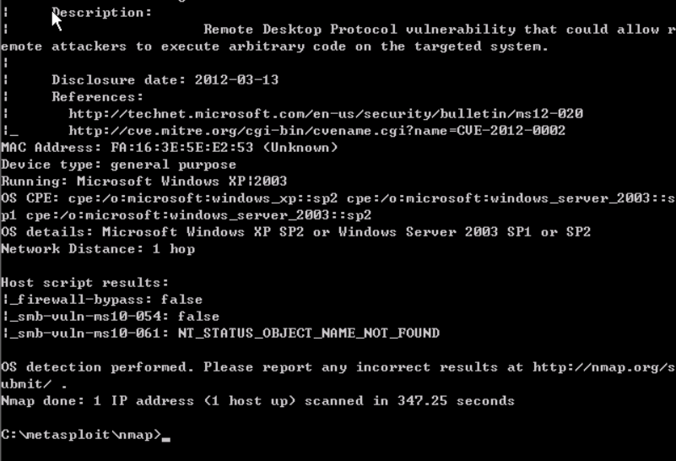Click the Disclosure date 2012-03-13 line
The height and width of the screenshot is (461, 676).
165,80
